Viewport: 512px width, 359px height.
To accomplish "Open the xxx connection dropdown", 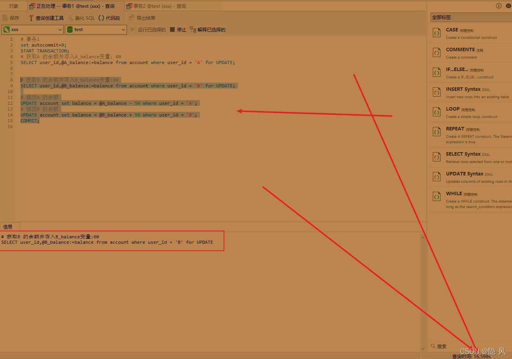I will [32, 29].
